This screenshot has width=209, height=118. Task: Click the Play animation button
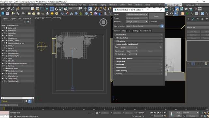coord(158,113)
